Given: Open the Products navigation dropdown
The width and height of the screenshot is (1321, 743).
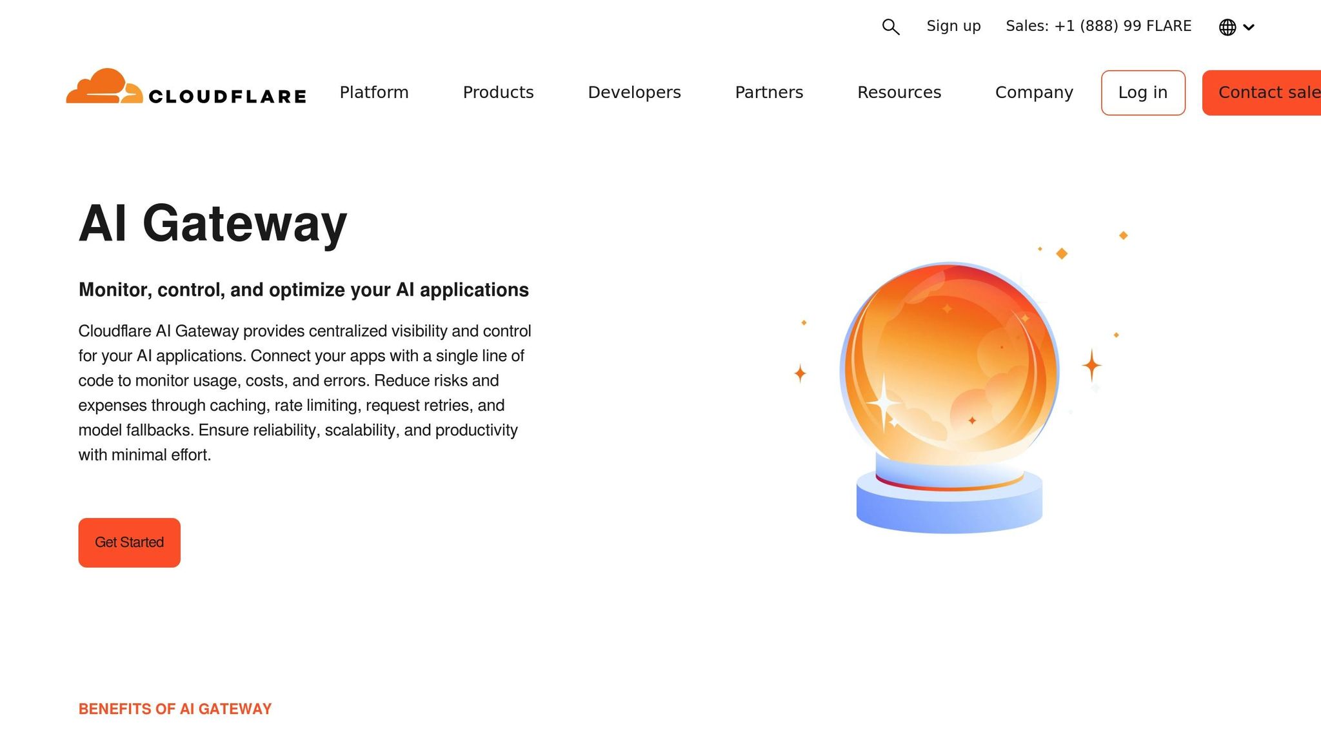Looking at the screenshot, I should 498,92.
